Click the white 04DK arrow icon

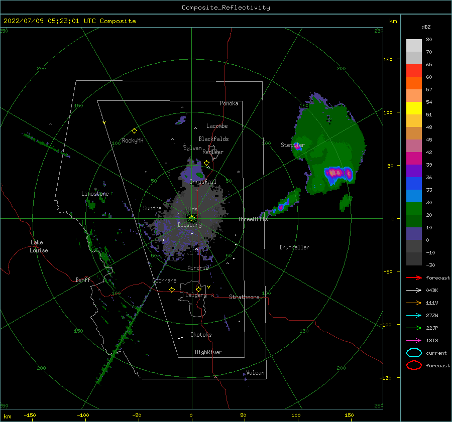(x=414, y=291)
